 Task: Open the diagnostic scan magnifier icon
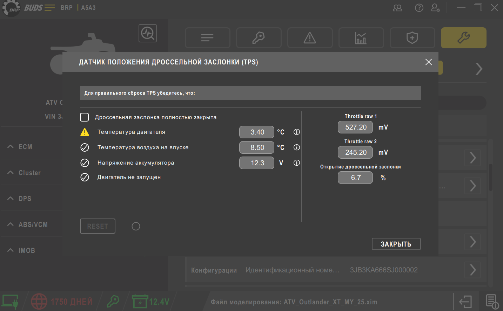(x=148, y=33)
